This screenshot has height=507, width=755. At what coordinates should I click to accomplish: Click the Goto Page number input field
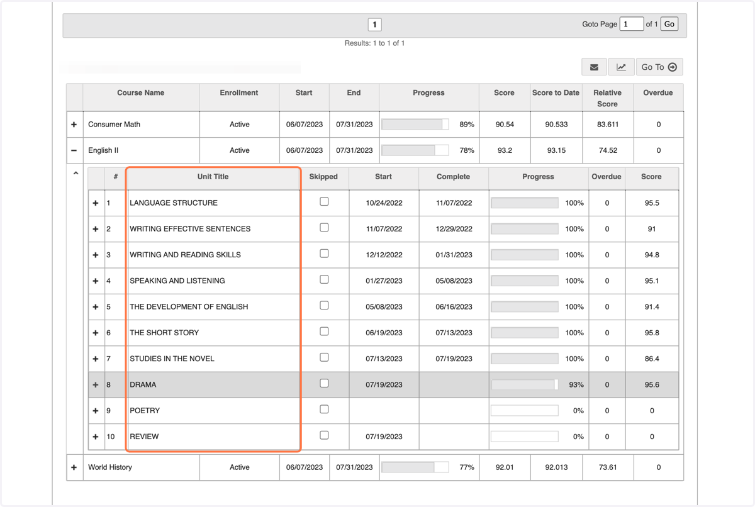click(x=631, y=24)
